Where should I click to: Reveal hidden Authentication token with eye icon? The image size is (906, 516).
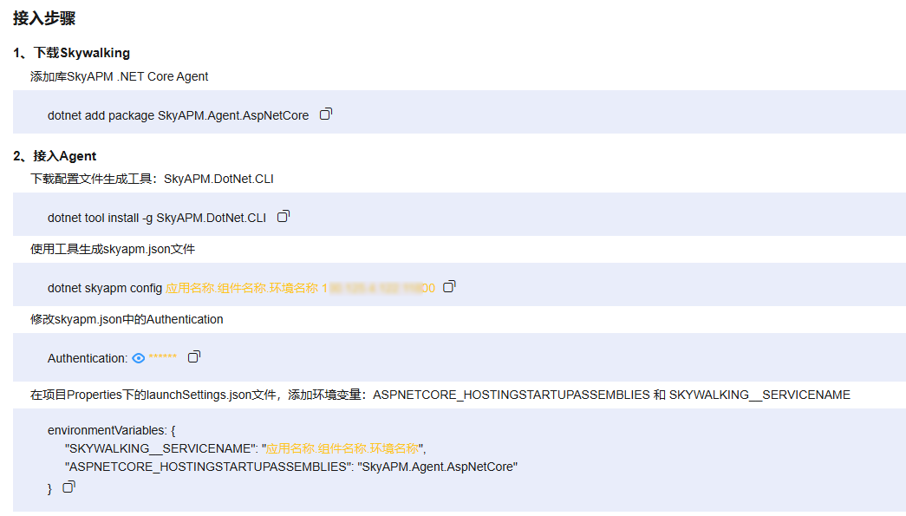(138, 358)
